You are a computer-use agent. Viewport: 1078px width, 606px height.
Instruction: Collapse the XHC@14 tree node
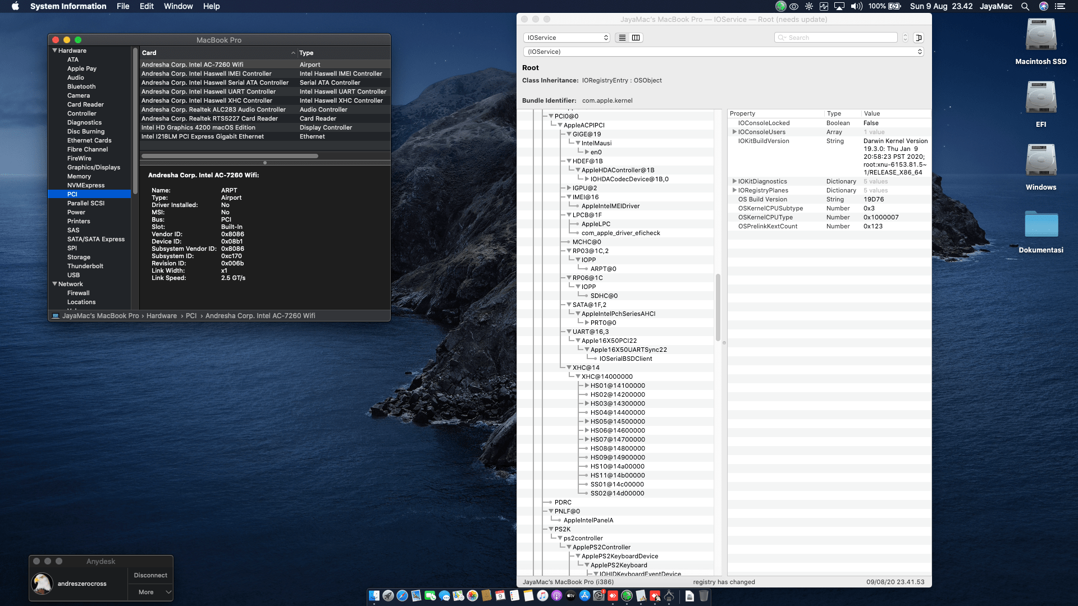click(x=569, y=368)
